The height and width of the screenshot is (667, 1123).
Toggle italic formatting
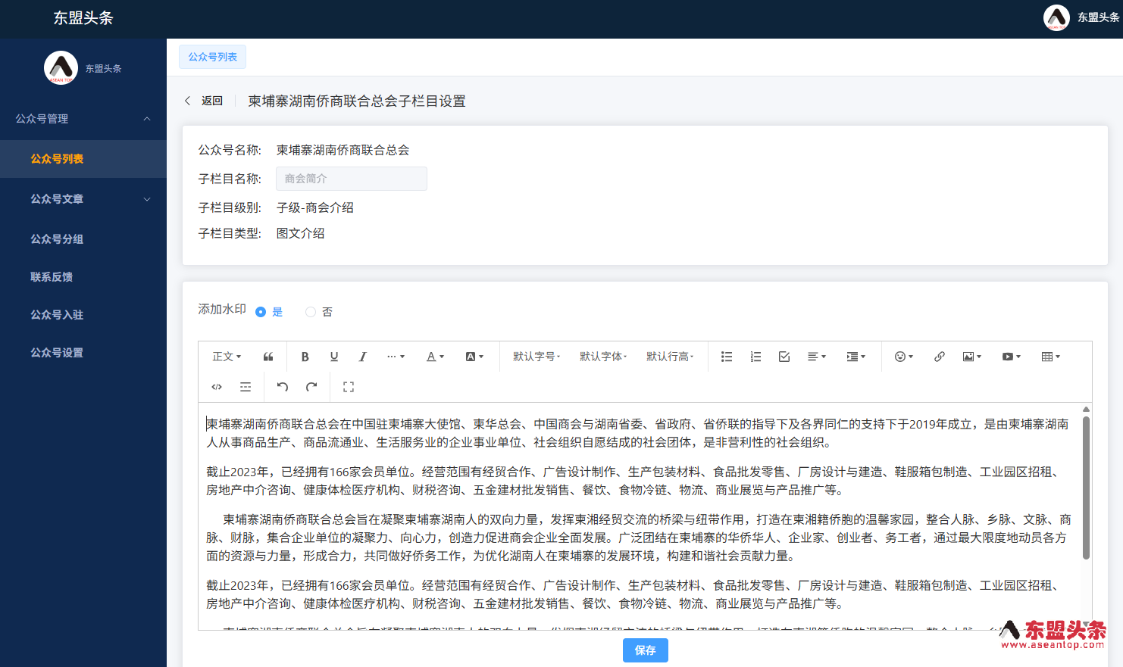[363, 357]
